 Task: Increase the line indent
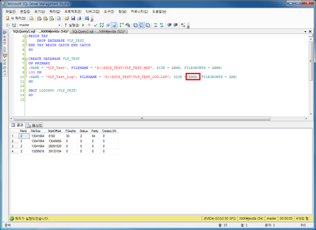pyautogui.click(x=175, y=25)
